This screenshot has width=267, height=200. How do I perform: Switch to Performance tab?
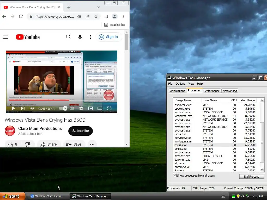[x=212, y=91]
